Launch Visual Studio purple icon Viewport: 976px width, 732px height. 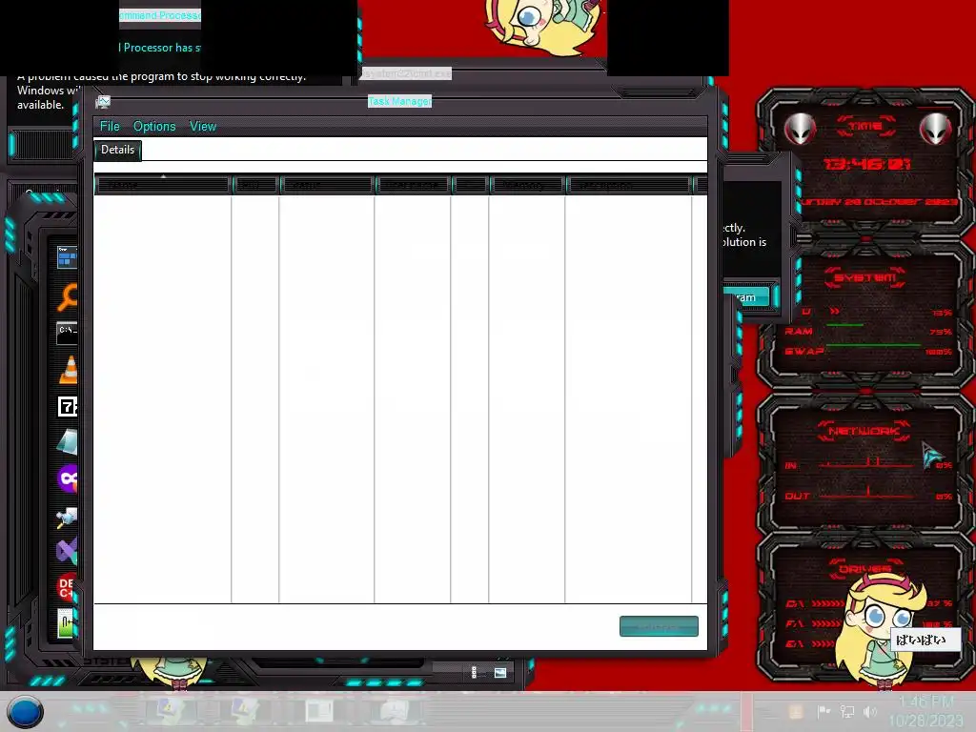point(68,551)
